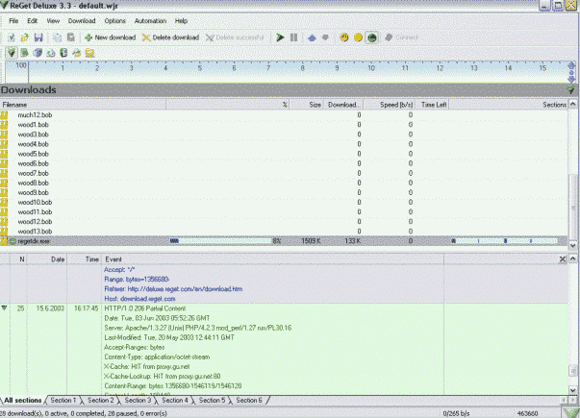Screen dimensions: 580x418
Task: Open the View menu
Action: point(53,21)
